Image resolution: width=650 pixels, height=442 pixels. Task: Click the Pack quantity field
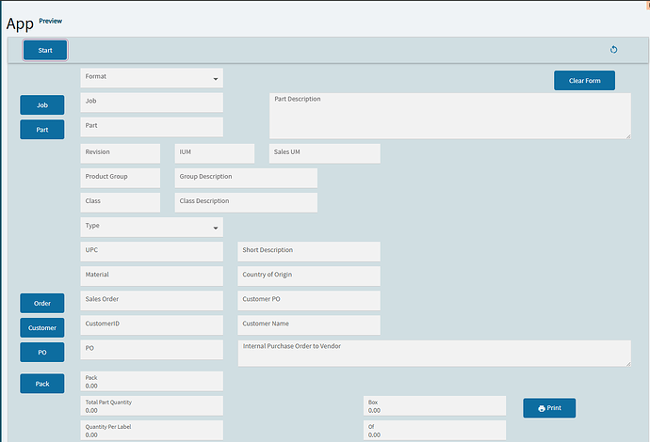(152, 381)
